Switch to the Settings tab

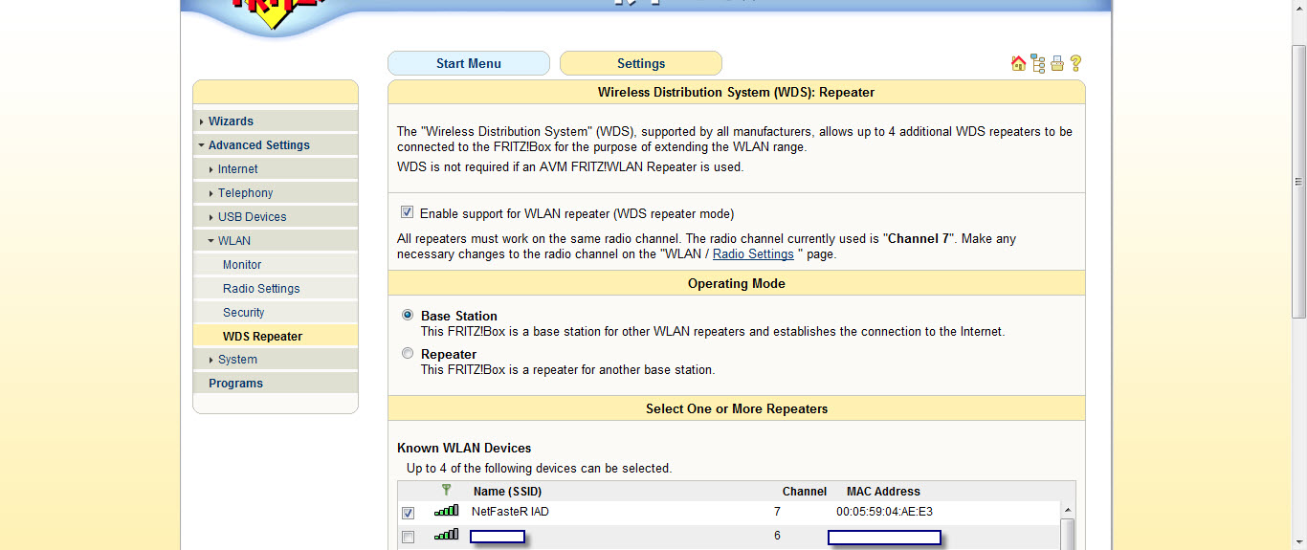click(x=641, y=63)
